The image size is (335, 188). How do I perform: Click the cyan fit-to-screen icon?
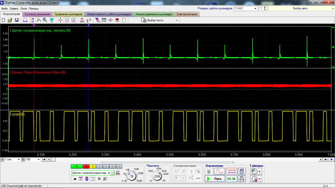[52, 20]
